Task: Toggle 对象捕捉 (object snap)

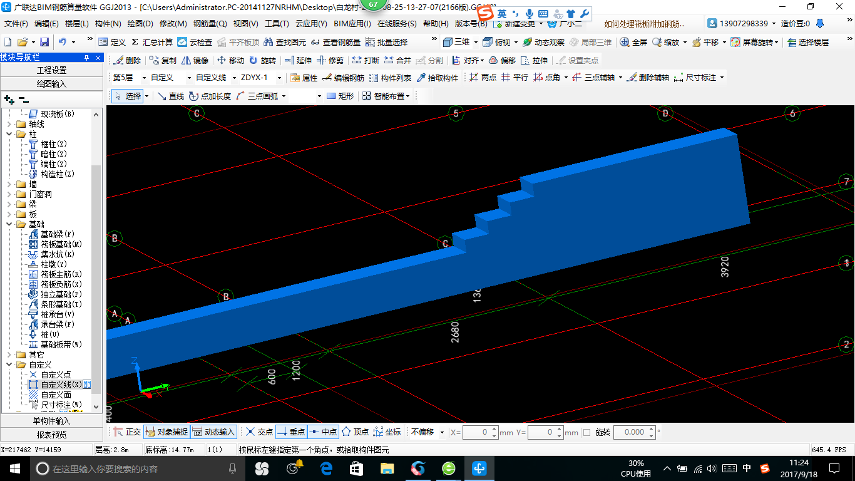Action: [166, 432]
